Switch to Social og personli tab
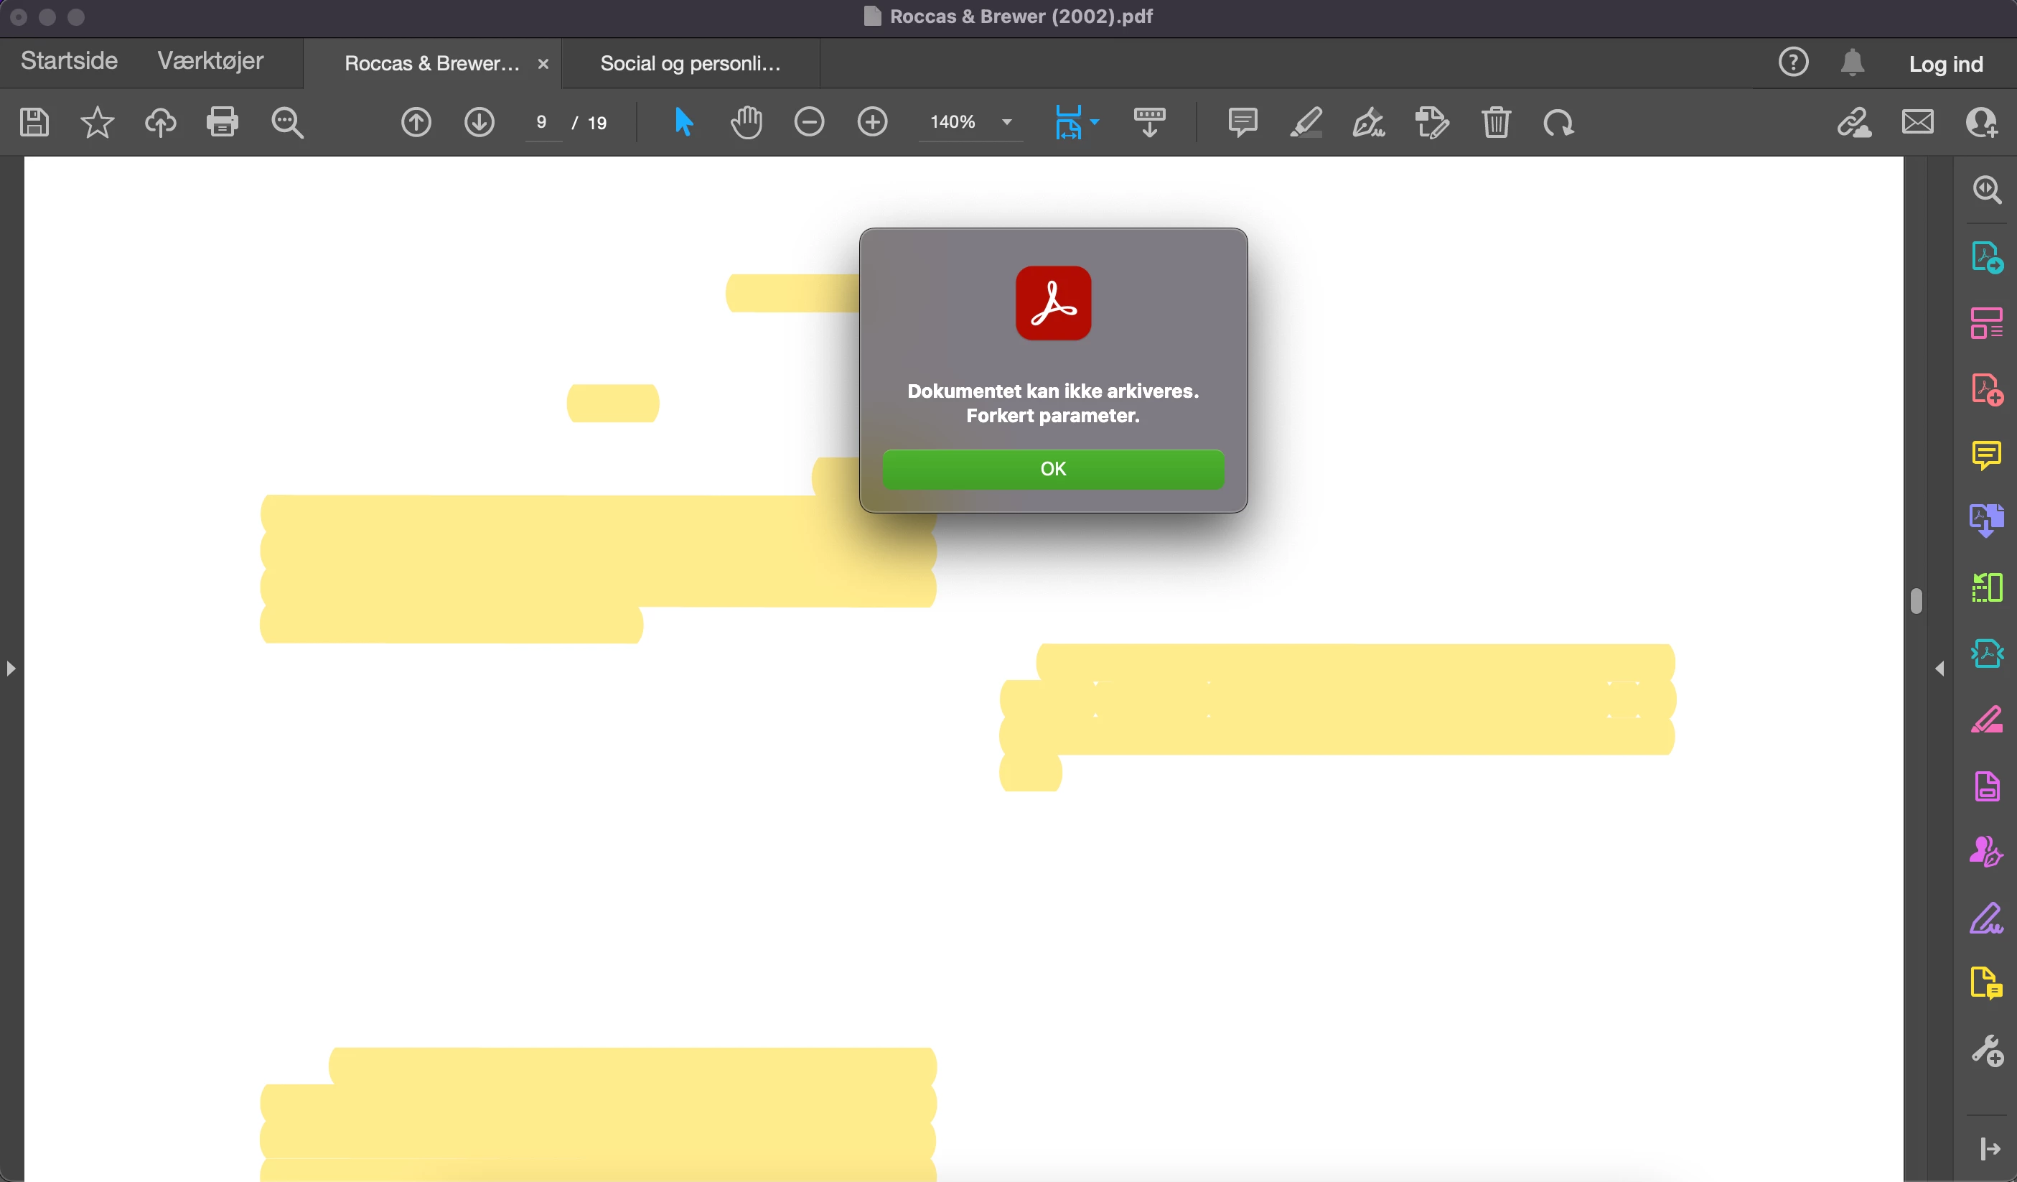This screenshot has width=2017, height=1182. [x=690, y=63]
